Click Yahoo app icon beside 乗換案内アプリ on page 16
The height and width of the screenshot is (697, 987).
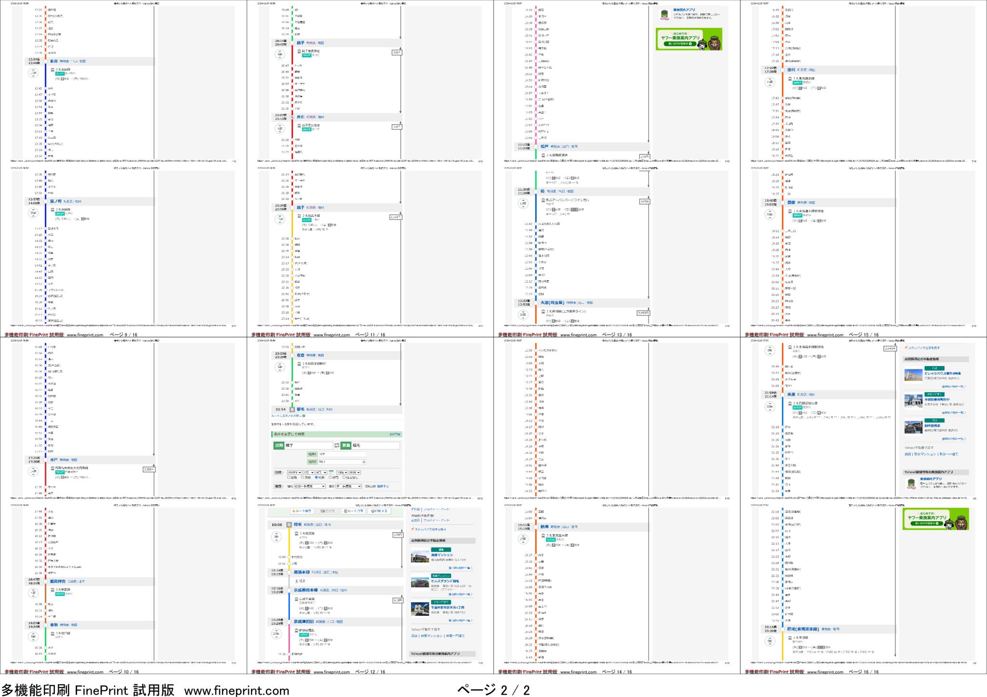click(x=911, y=484)
